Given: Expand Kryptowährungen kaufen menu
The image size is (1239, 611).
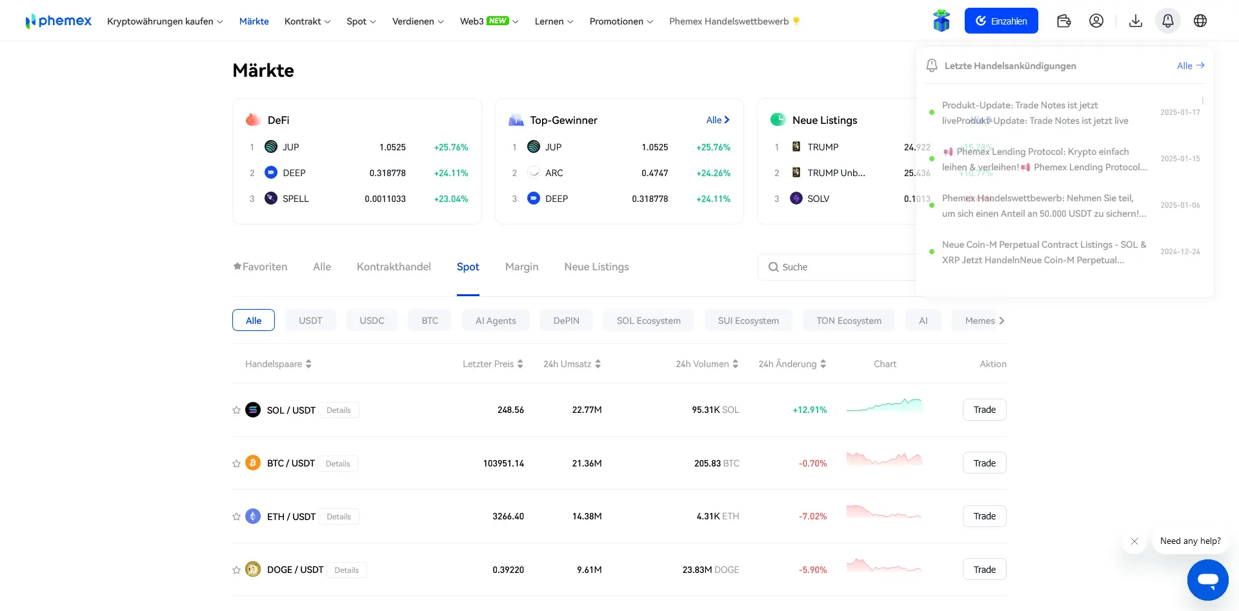Looking at the screenshot, I should click(165, 21).
